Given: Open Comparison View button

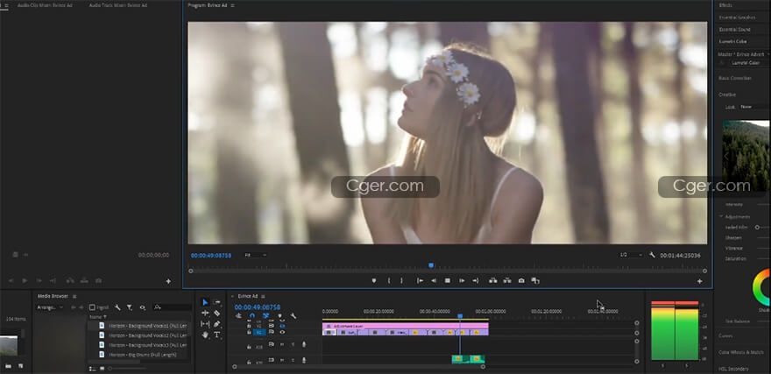Looking at the screenshot, I should 535,280.
